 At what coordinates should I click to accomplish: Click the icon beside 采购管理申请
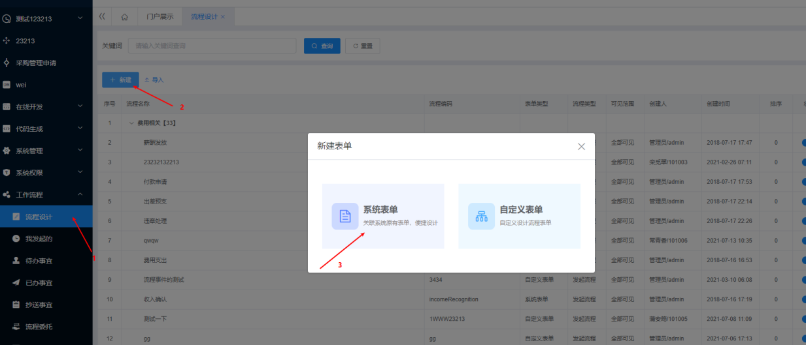(x=7, y=63)
